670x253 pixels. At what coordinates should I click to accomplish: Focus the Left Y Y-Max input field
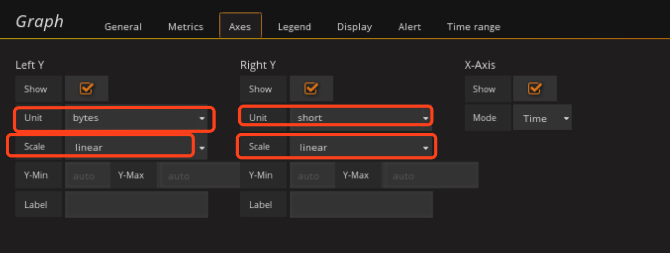pyautogui.click(x=199, y=176)
